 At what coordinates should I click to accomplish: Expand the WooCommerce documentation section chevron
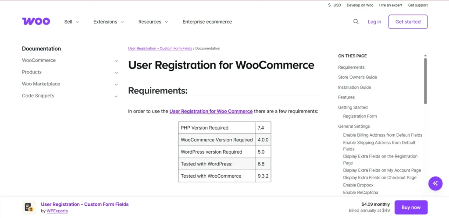pyautogui.click(x=116, y=61)
